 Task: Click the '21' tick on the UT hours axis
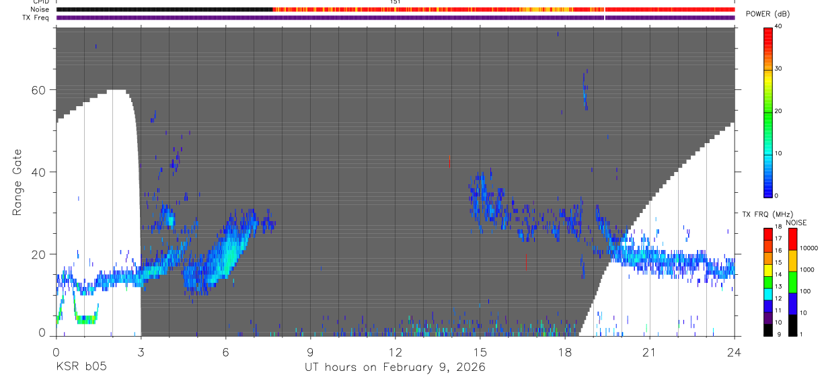pos(650,351)
